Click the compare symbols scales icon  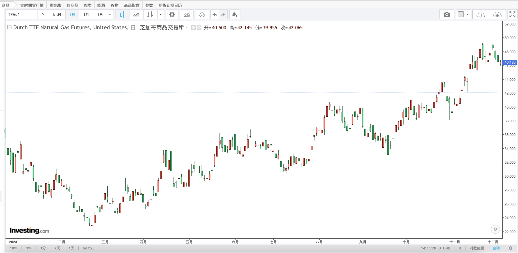point(202,15)
